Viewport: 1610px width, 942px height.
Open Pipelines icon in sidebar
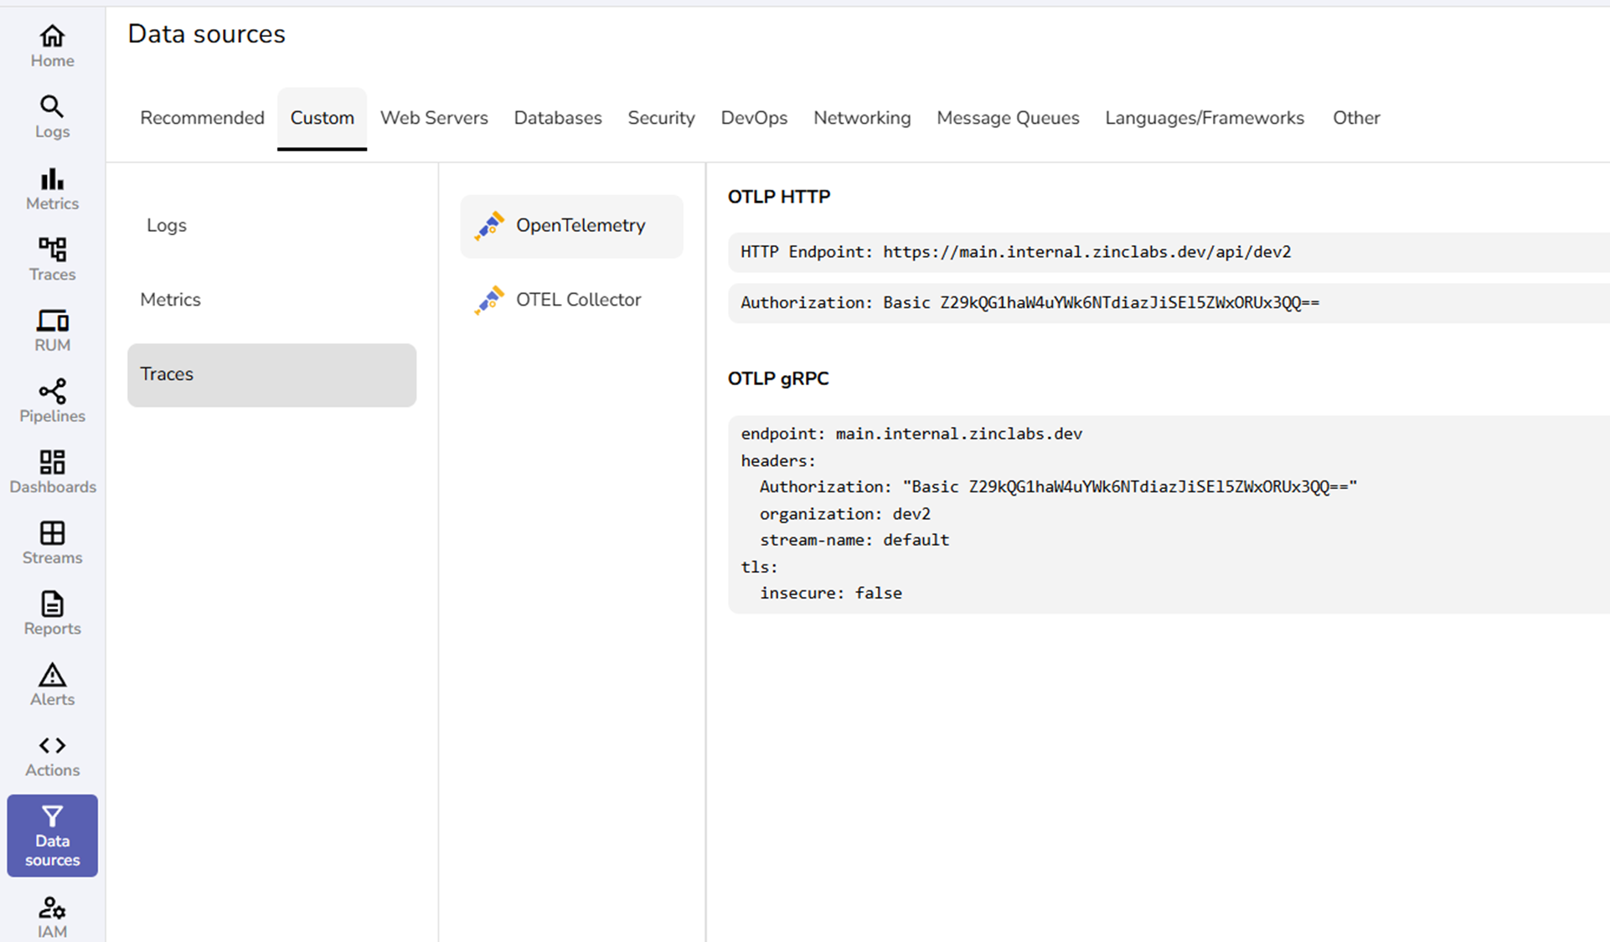(52, 392)
